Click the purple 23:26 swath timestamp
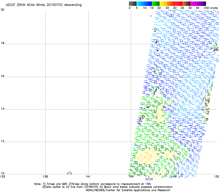Screen dimensions: 219x192 click(x=149, y=179)
